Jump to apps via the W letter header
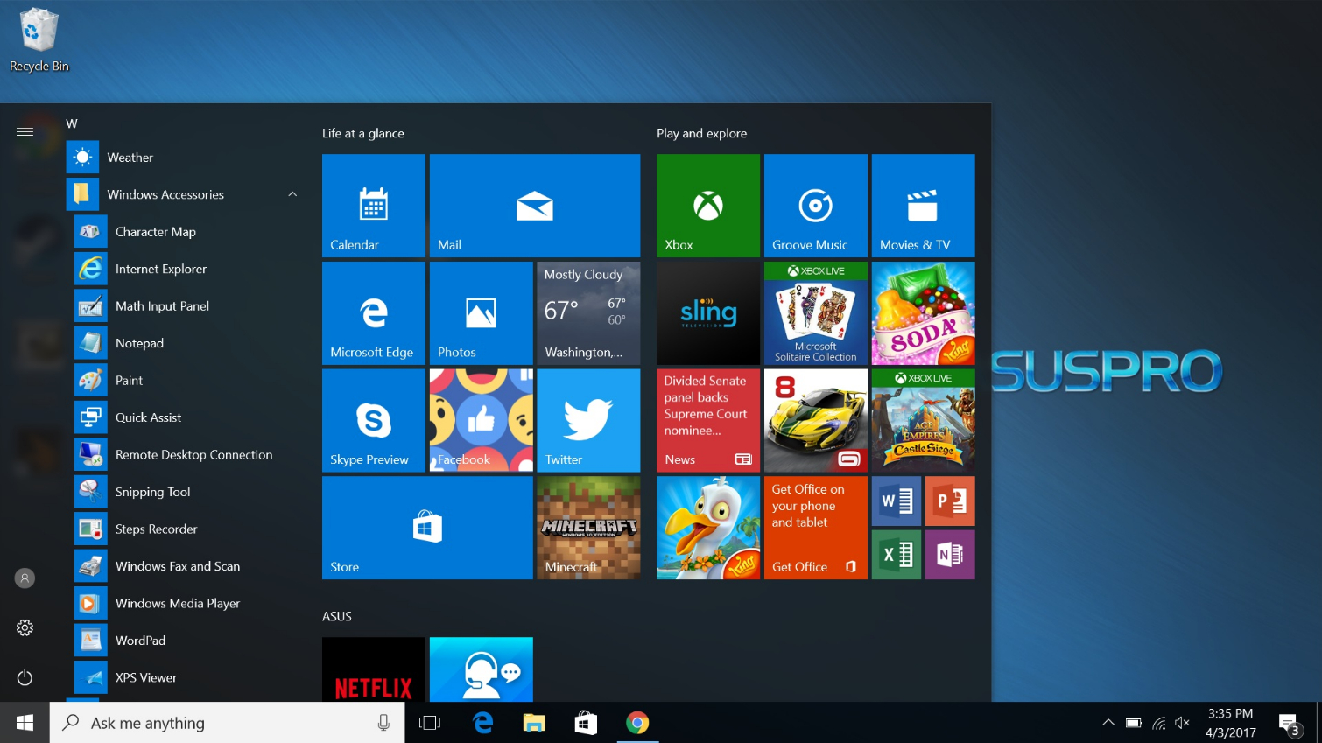Viewport: 1322px width, 743px height. [x=72, y=123]
